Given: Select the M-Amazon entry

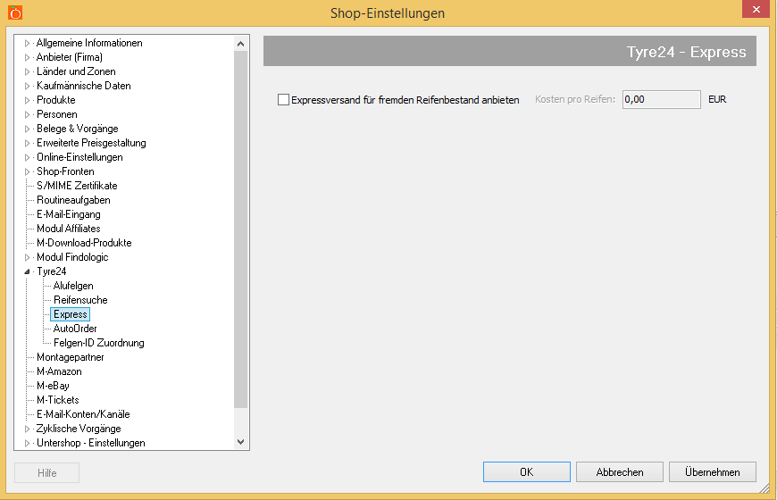Looking at the screenshot, I should click(59, 371).
